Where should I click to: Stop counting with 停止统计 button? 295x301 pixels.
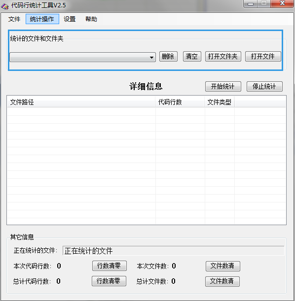pyautogui.click(x=264, y=86)
